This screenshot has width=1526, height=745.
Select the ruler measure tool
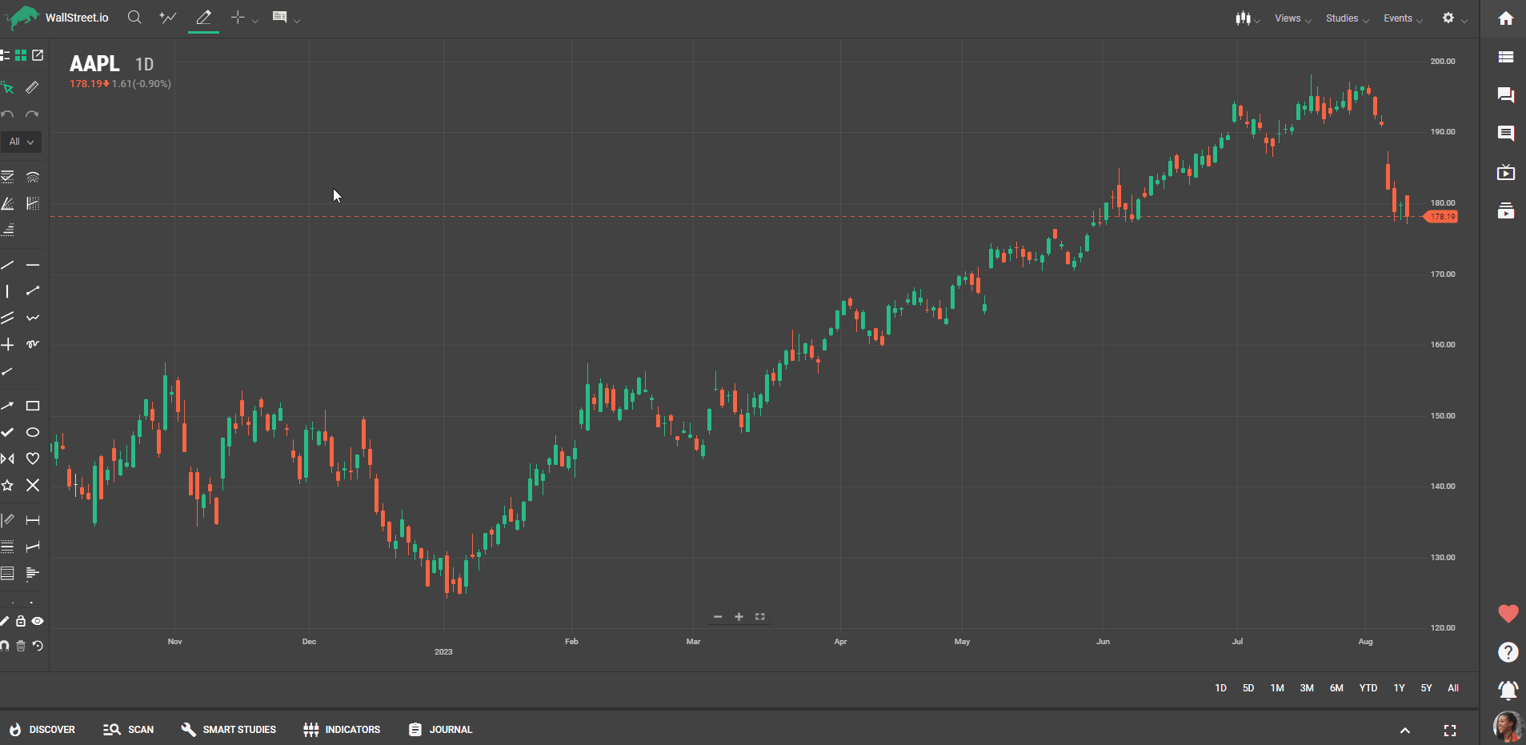click(x=32, y=87)
